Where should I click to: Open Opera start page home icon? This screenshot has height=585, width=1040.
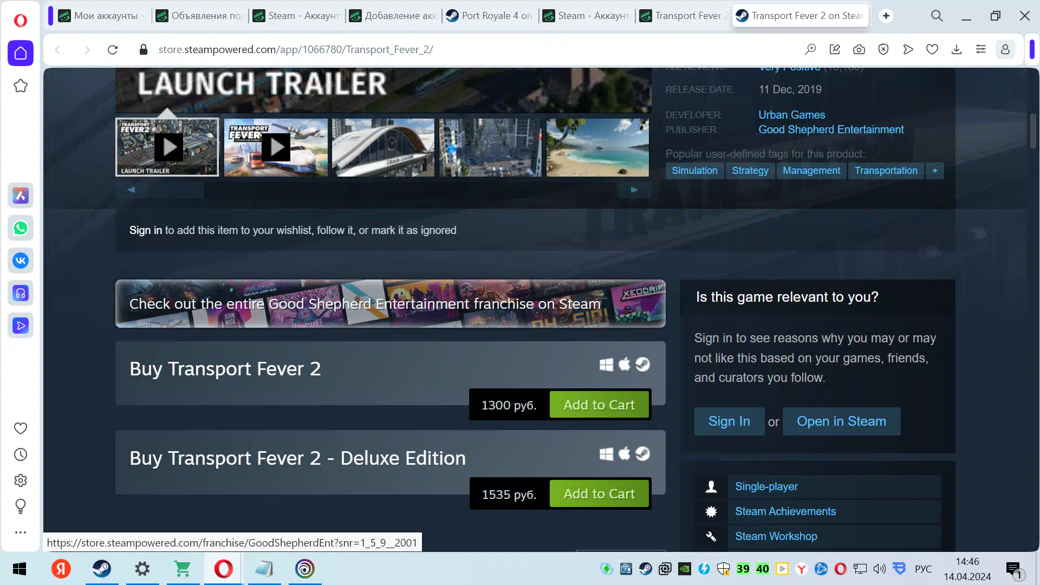coord(21,53)
